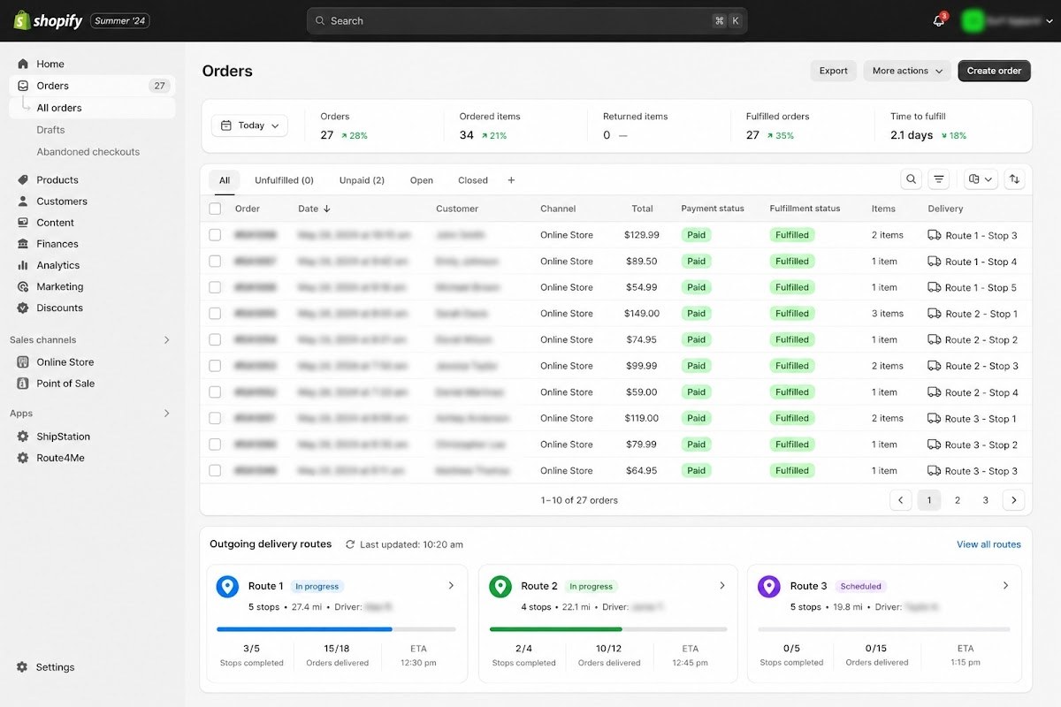Check the $59.00 order row checkbox
Screen dimensions: 1061x707
pos(215,392)
